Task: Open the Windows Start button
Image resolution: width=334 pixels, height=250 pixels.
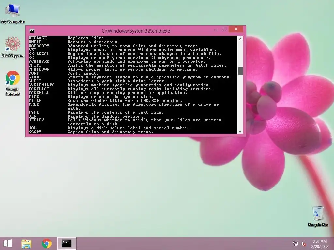Action: 8,243
